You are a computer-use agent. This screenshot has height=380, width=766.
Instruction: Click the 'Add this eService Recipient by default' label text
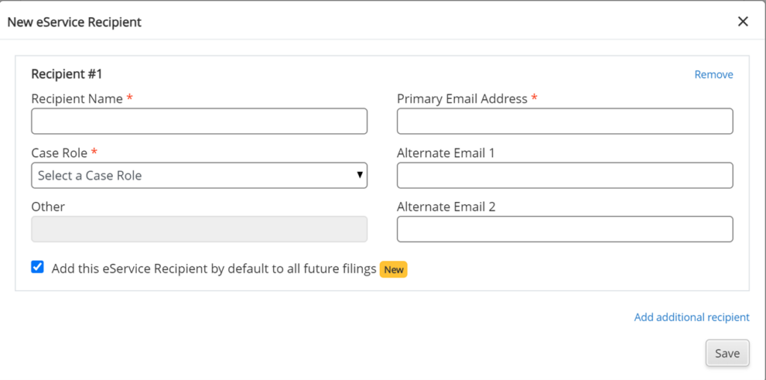pos(213,269)
